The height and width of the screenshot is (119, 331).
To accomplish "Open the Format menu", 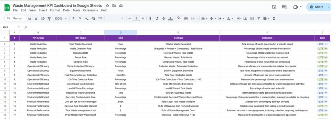I will click(55, 10).
